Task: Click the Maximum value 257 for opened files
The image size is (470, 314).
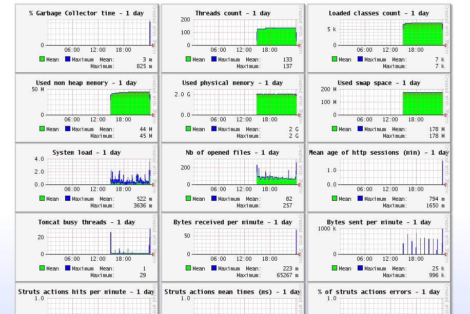Action: tap(287, 205)
